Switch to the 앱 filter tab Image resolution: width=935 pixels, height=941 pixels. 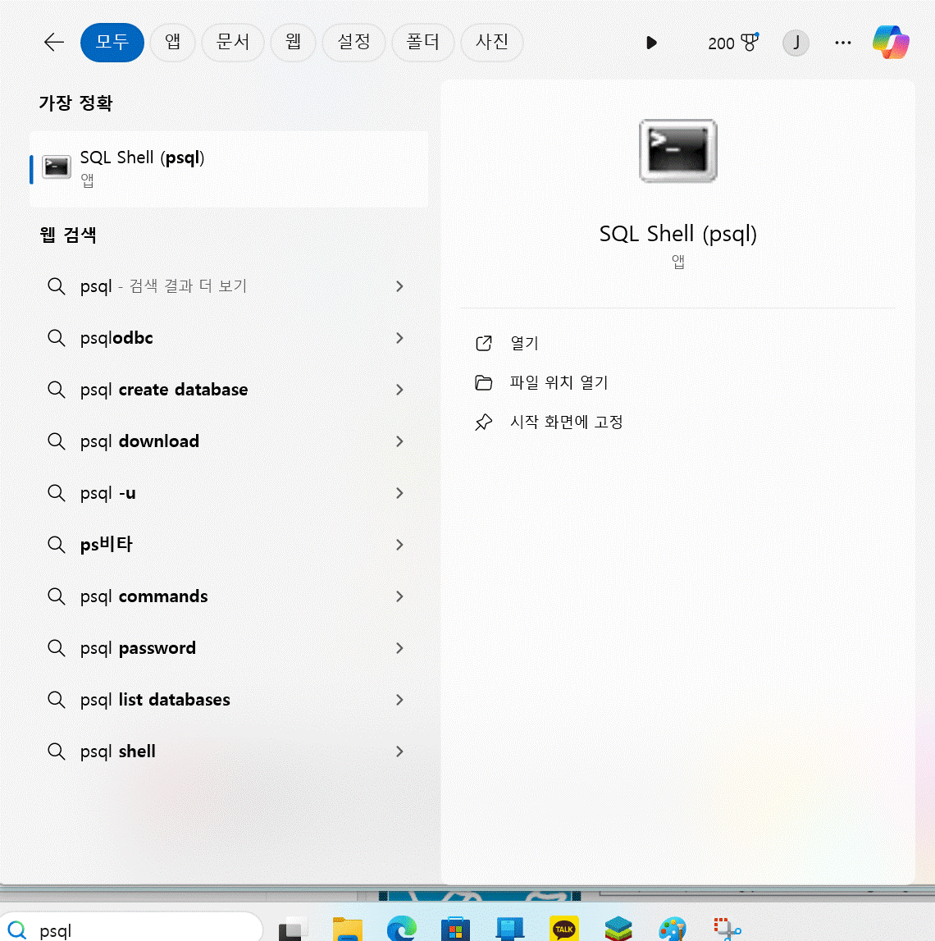click(172, 42)
